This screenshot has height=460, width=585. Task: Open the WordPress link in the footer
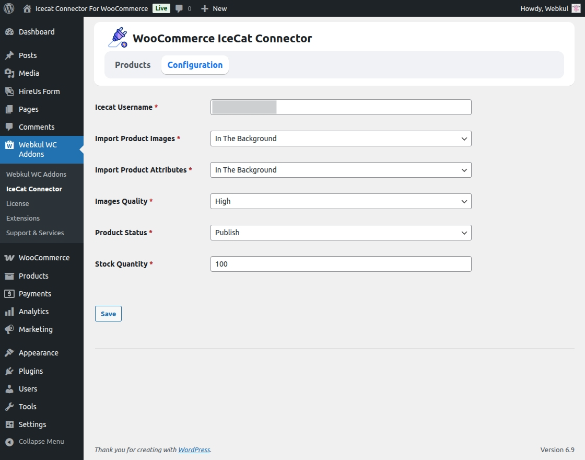pyautogui.click(x=194, y=450)
